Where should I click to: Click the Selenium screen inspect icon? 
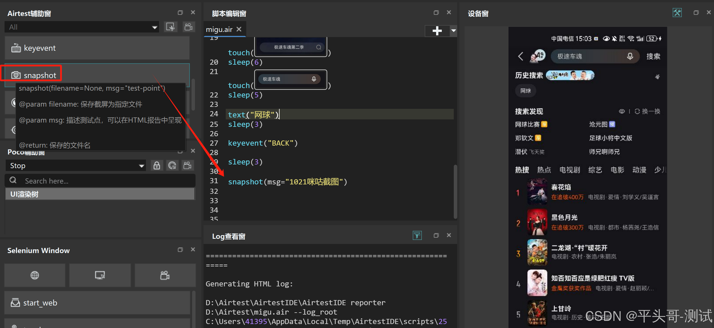(x=100, y=275)
